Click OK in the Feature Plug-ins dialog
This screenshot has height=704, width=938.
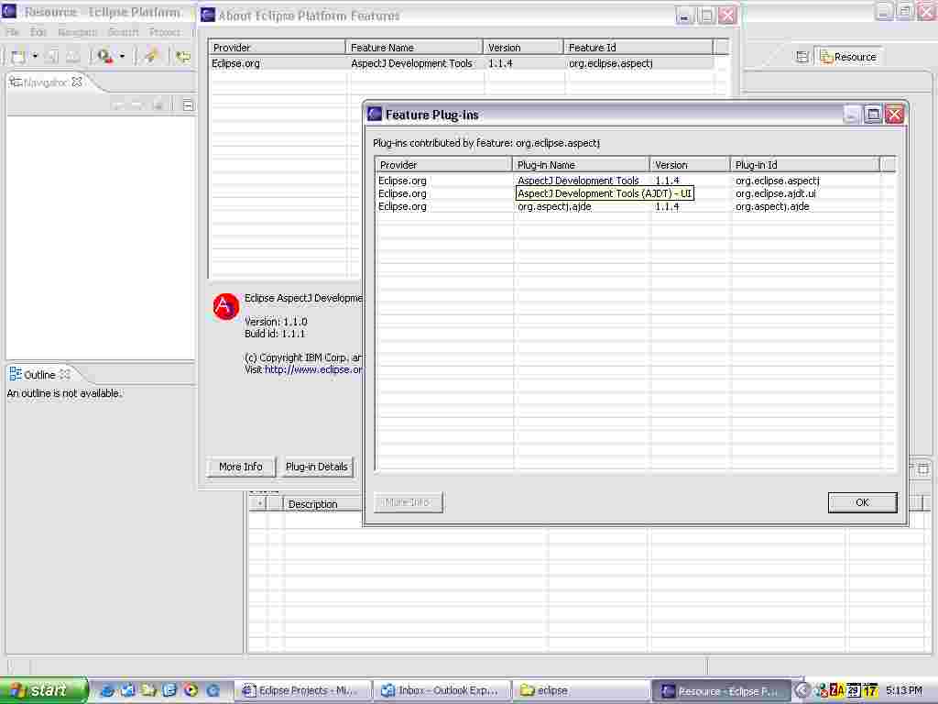[862, 502]
